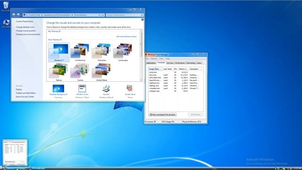This screenshot has height=170, width=302.
Task: Refresh the Control Panel address bar
Action: (103, 15)
